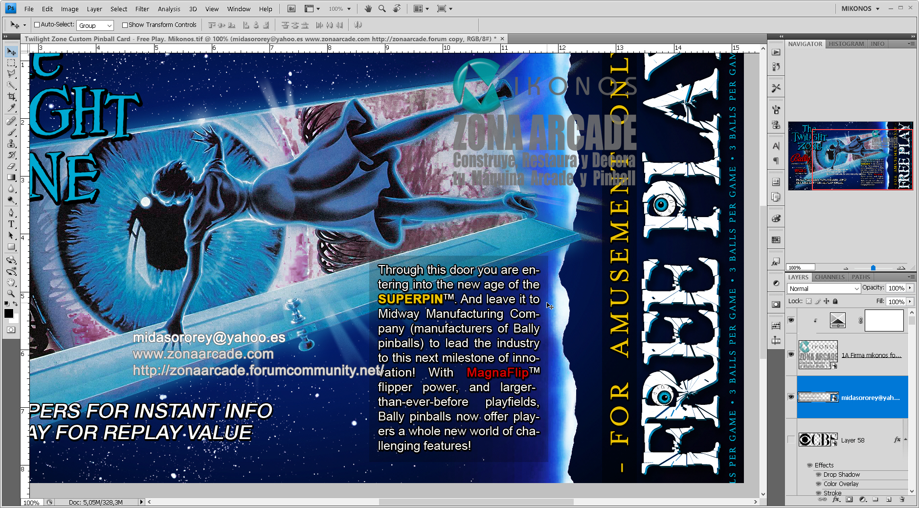The height and width of the screenshot is (508, 919).
Task: Create a new layer group folder
Action: (875, 500)
